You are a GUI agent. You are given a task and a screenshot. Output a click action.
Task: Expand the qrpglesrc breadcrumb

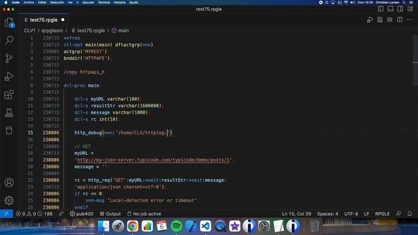[x=52, y=31]
